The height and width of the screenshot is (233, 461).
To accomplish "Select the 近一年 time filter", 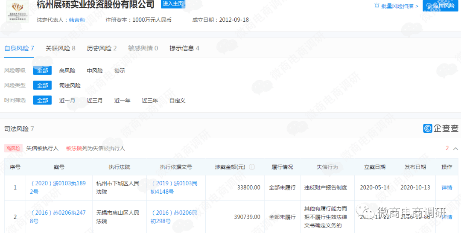I will [x=123, y=100].
